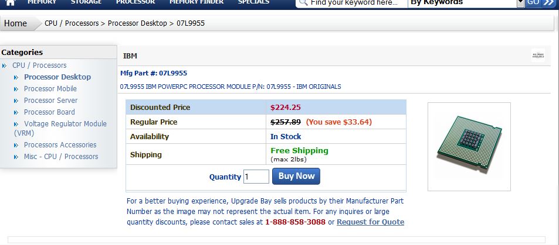Screen dimensions: 559x245
Task: Select Voltage Regulator Module (VRM) category
Action: [x=65, y=124]
